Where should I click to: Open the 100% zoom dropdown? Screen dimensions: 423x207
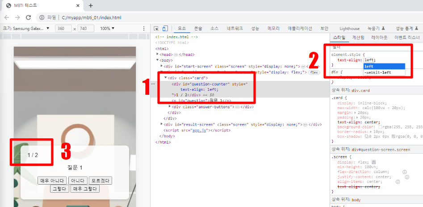107,28
